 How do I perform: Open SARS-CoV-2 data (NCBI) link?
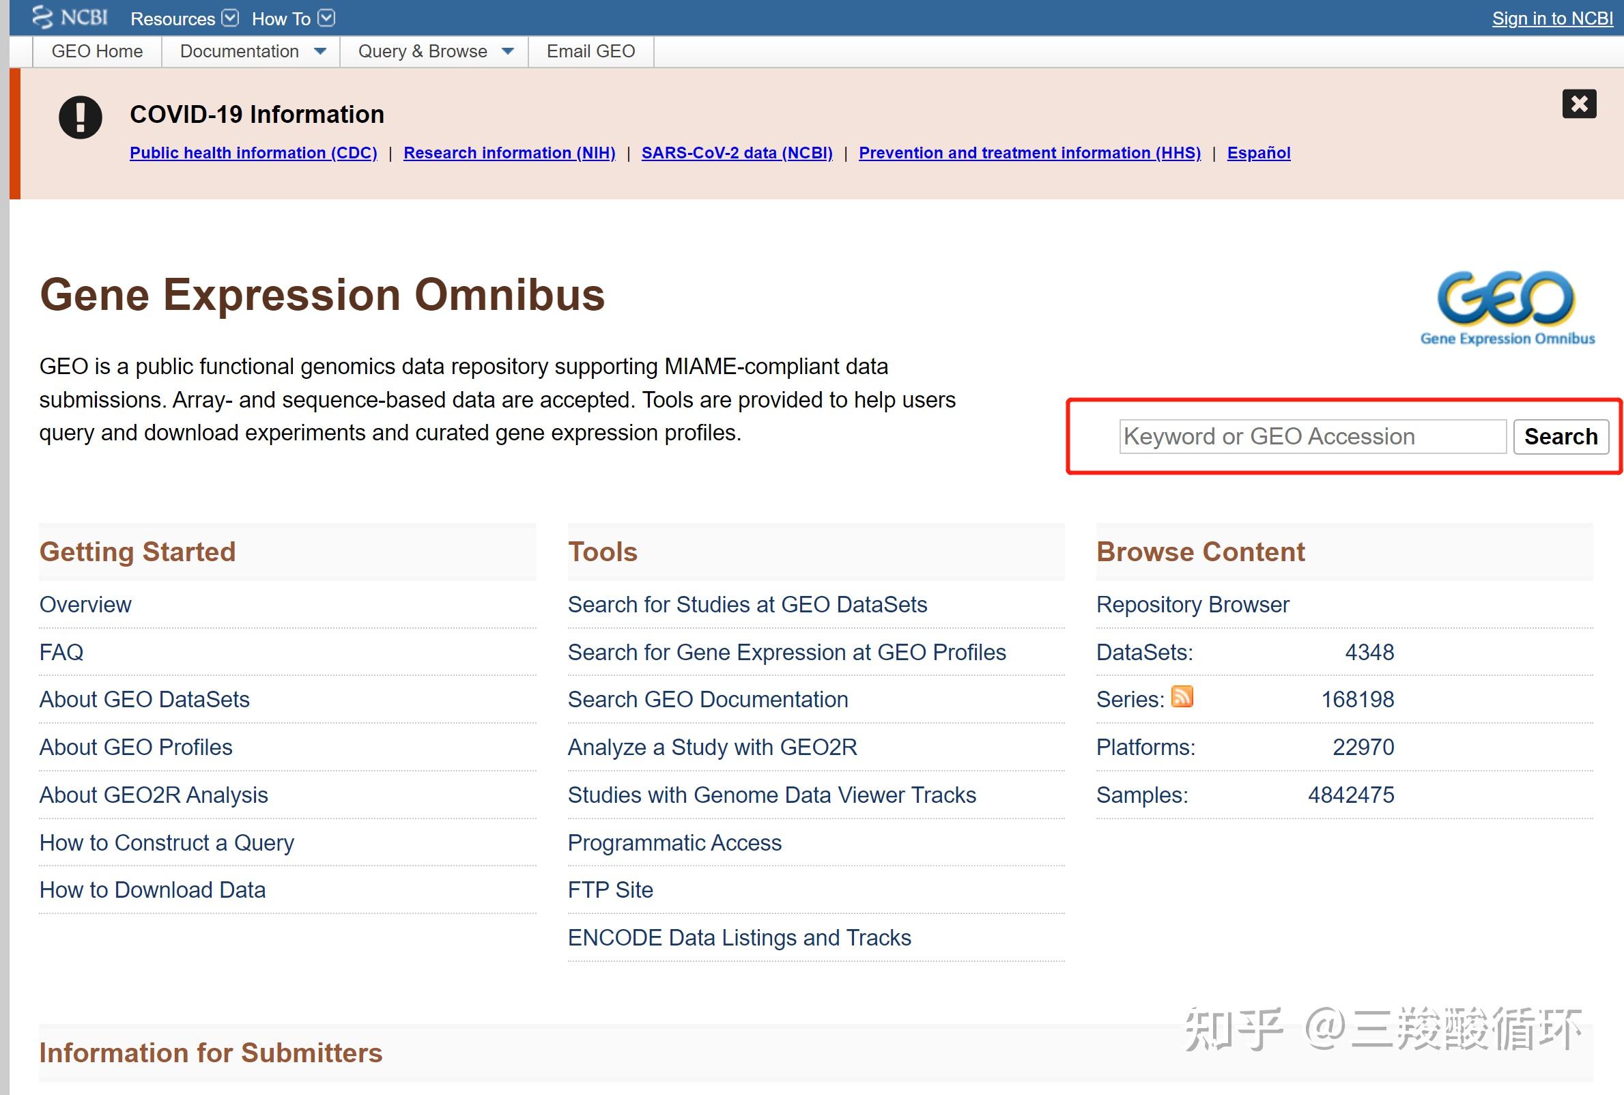737,153
